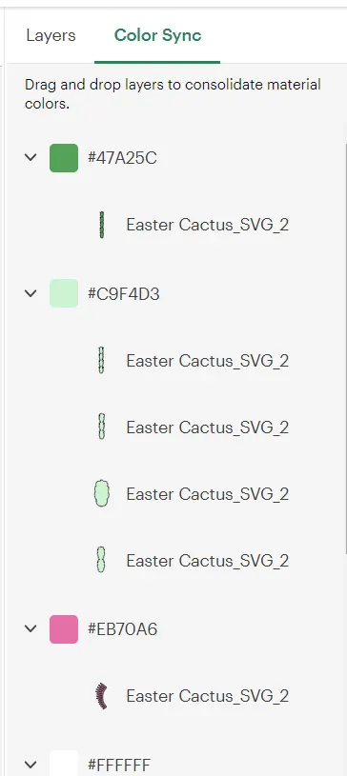
Task: Click Easter Cactus_SVG_2 label under #47A25C
Action: tap(207, 225)
